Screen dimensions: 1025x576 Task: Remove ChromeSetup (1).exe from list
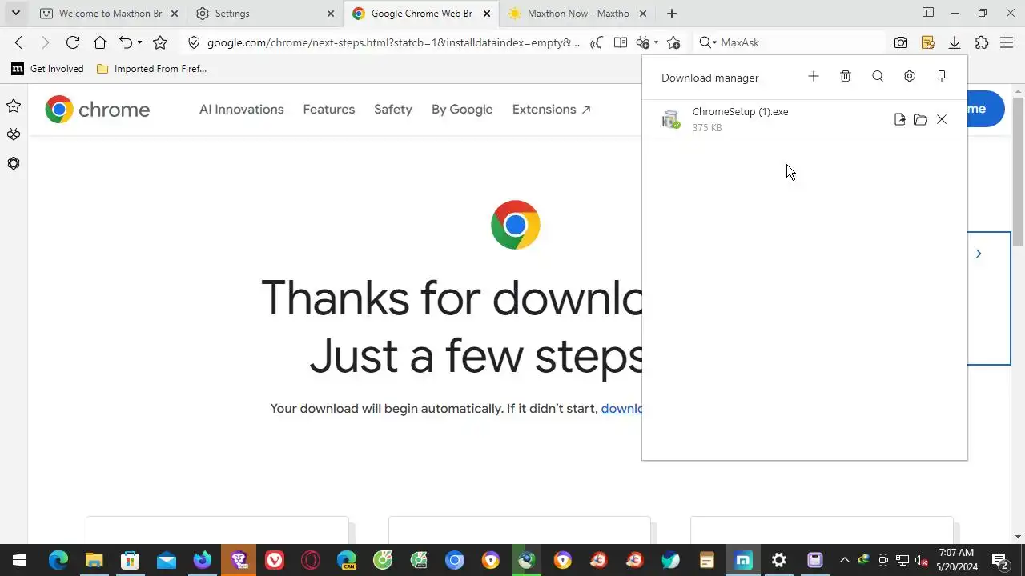point(942,119)
